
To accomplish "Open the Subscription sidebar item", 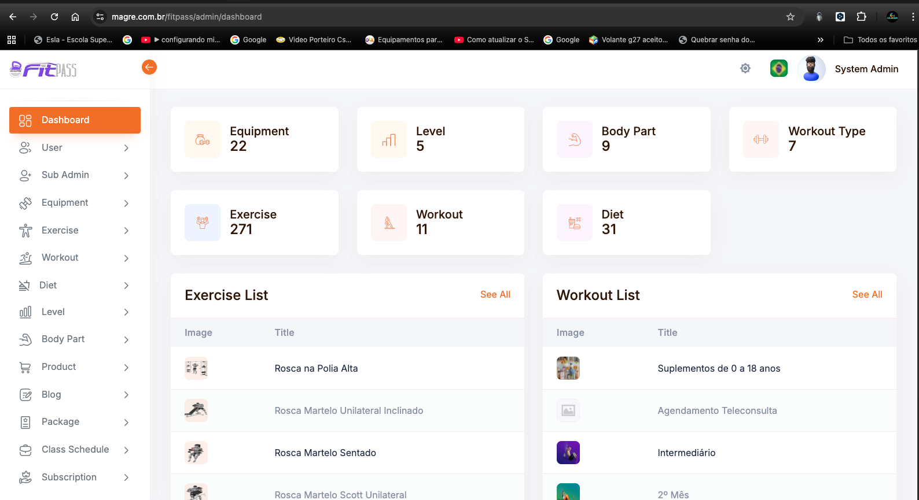I will pyautogui.click(x=69, y=477).
